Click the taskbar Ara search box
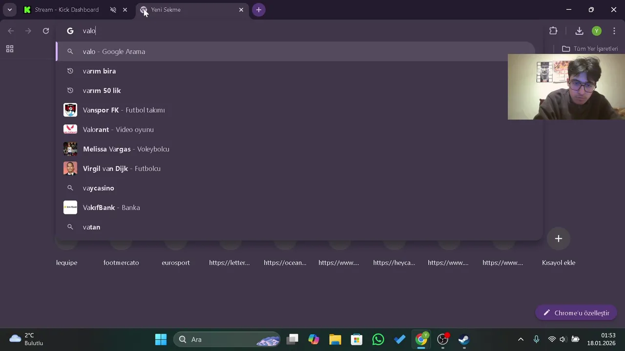Screen dimensions: 625x351 (x=227, y=339)
